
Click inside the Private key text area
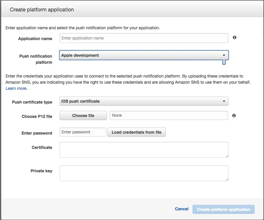(x=144, y=173)
